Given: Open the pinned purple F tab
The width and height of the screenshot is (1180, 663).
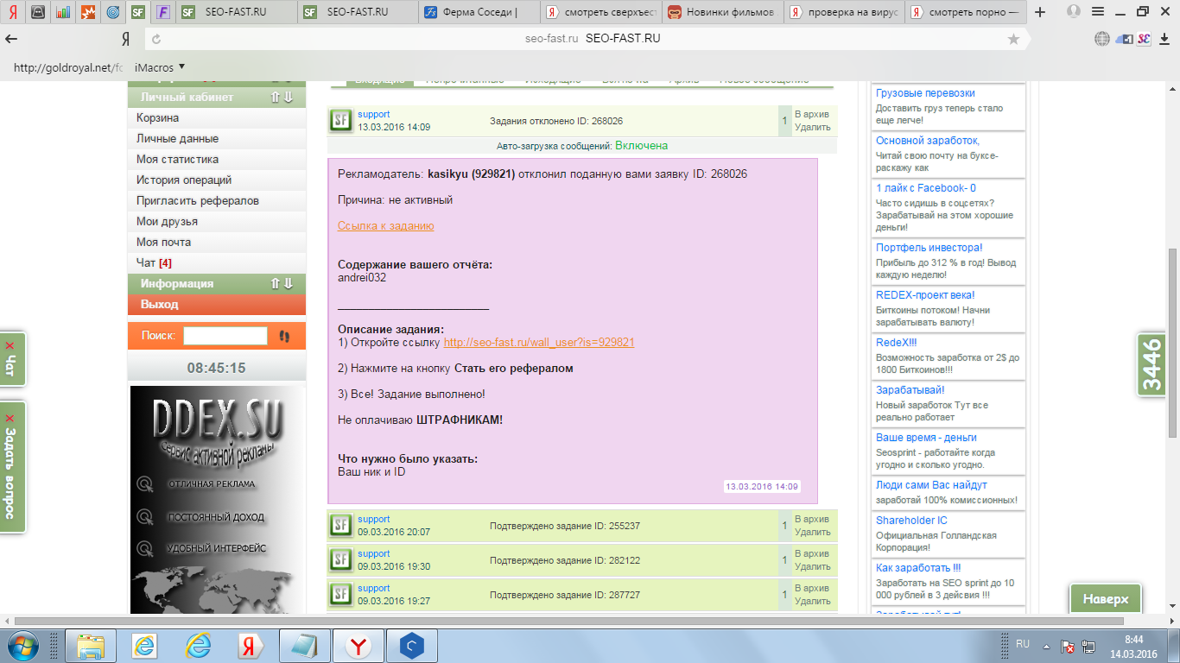Looking at the screenshot, I should click(163, 12).
